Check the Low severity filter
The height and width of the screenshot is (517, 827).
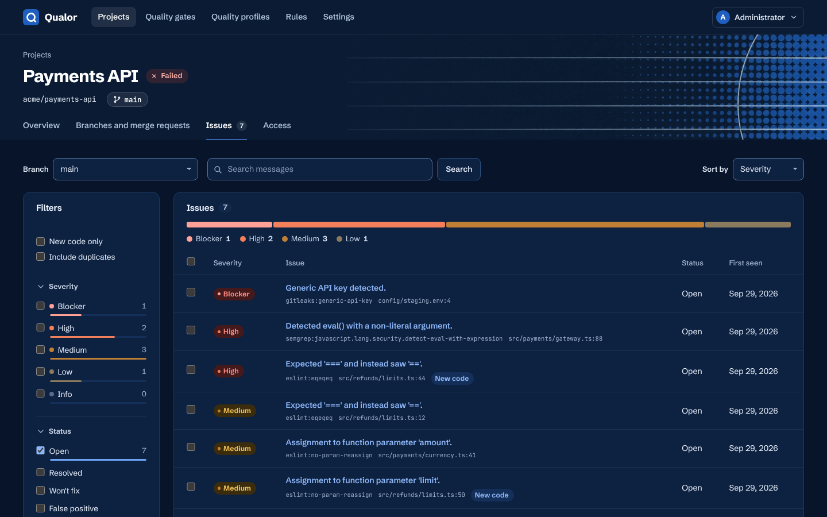tap(40, 372)
